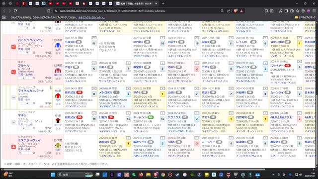Select the active 札幌日経賞 browser tab
This screenshot has height=179, width=318.
136,3
